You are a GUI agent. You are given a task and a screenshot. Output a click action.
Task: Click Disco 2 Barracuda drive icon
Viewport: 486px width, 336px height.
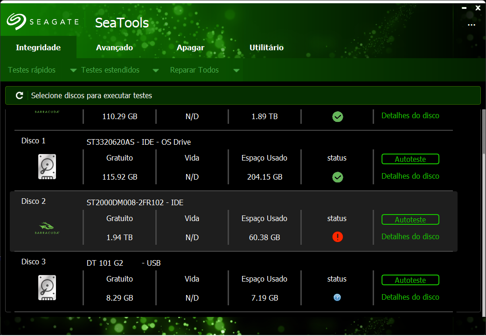tap(47, 228)
